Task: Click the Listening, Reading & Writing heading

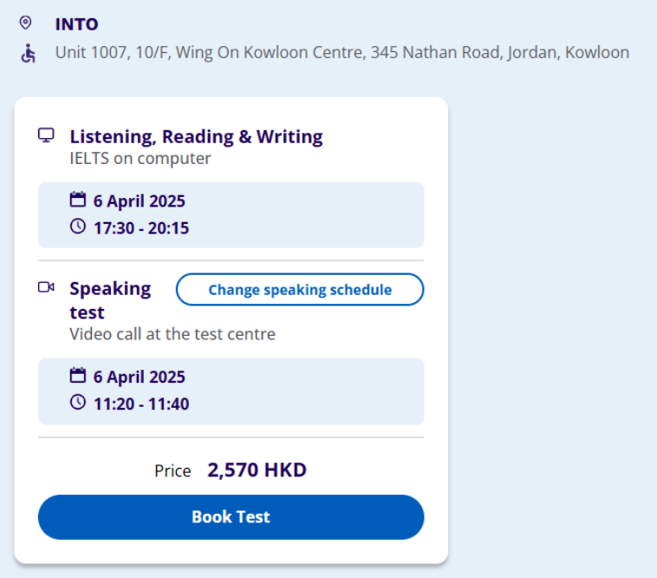Action: tap(196, 136)
